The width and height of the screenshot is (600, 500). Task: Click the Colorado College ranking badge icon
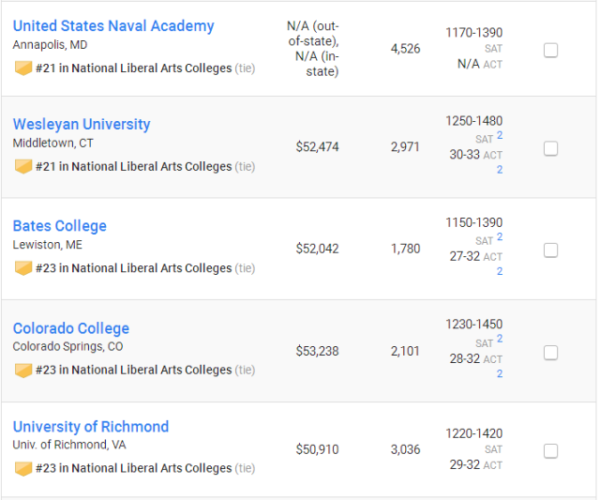pyautogui.click(x=23, y=371)
